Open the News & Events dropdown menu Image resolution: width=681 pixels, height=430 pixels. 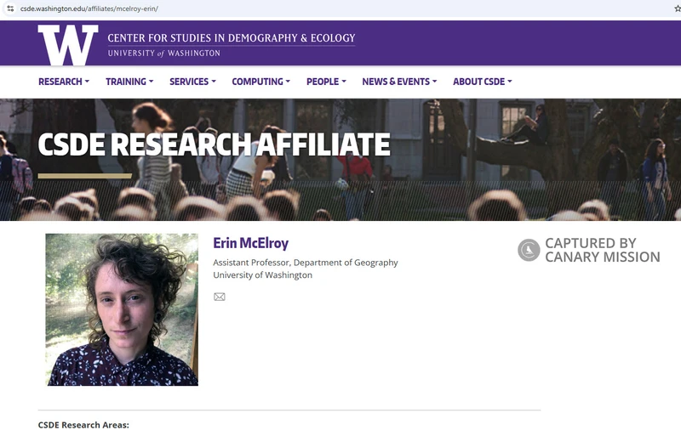pos(399,82)
